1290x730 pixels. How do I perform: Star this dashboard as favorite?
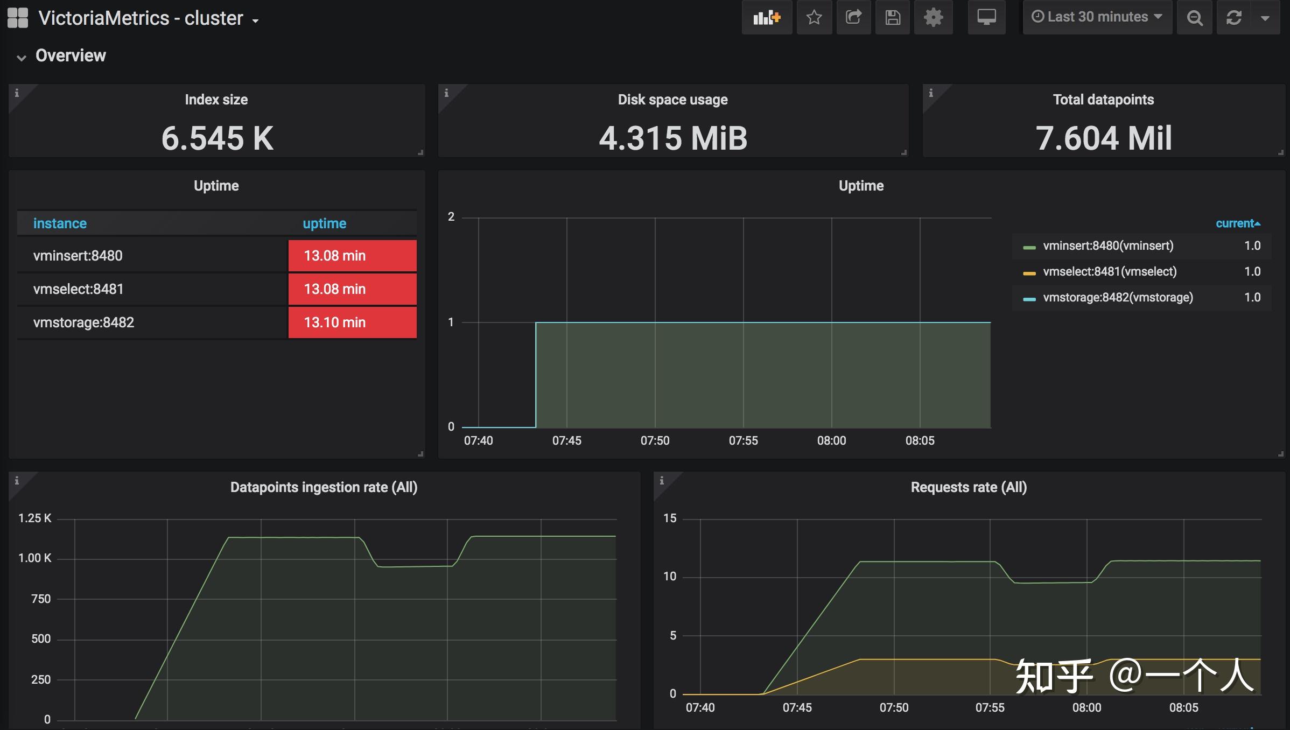click(814, 18)
